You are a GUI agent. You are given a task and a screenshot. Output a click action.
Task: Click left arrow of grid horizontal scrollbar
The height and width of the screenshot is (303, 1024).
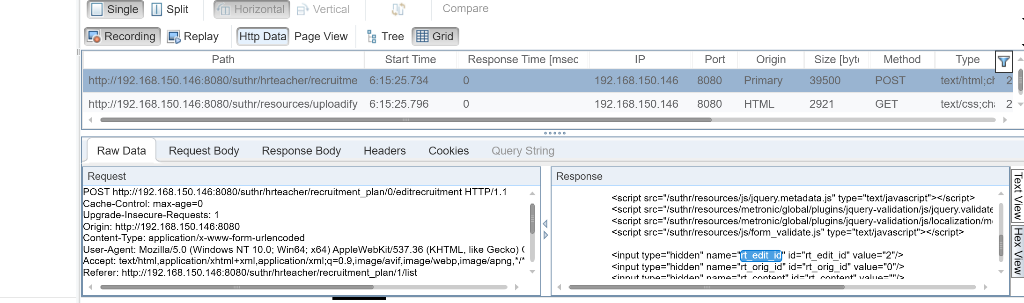90,120
